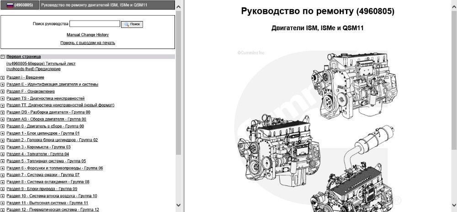Open the Первая страница link
The image size is (457, 212).
[x=24, y=57]
